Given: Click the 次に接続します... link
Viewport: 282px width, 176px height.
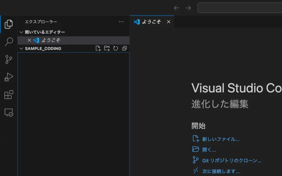Looking at the screenshot, I should tap(221, 171).
